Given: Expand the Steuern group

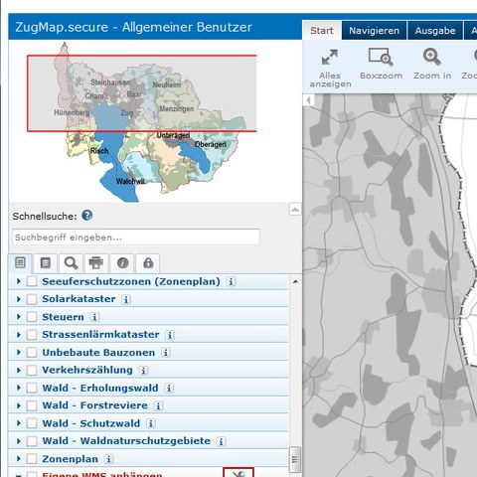Looking at the screenshot, I should pyautogui.click(x=19, y=317).
